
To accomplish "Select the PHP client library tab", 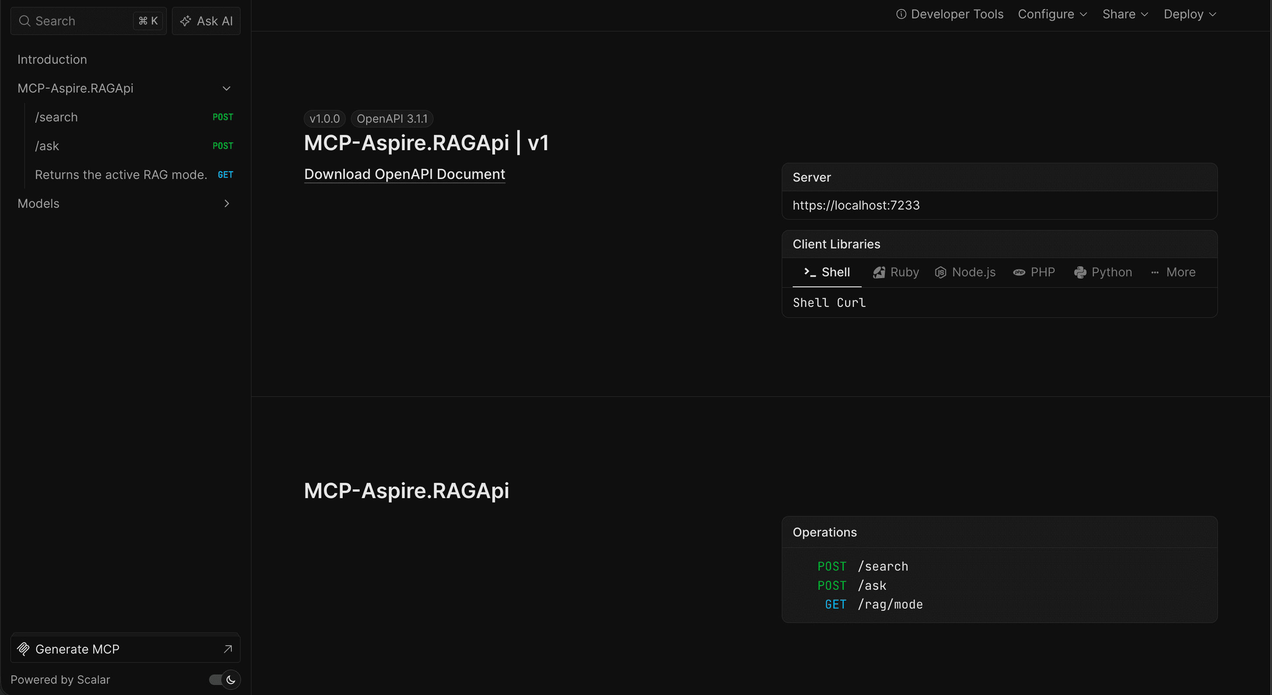I will (1034, 272).
